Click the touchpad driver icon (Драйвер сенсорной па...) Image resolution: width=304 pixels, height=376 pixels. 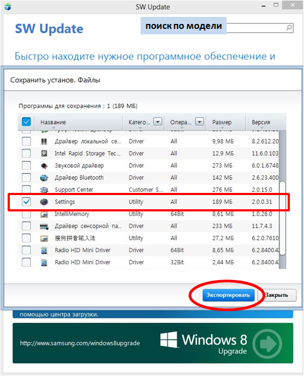[44, 226]
